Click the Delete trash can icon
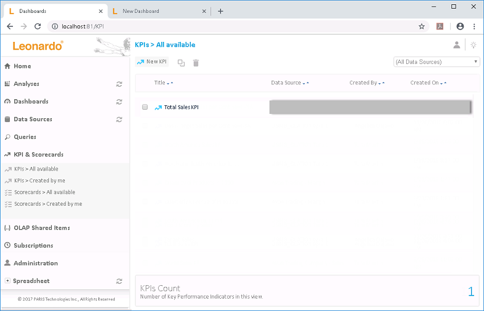Image resolution: width=484 pixels, height=311 pixels. click(196, 63)
